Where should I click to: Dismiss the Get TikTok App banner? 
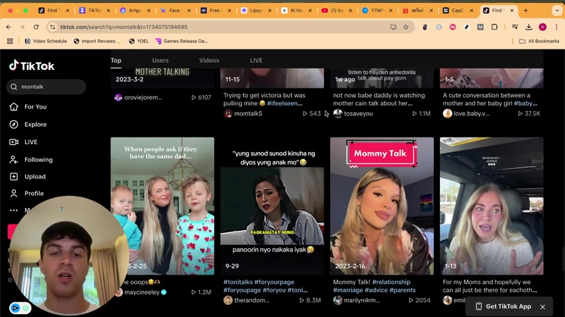543,306
